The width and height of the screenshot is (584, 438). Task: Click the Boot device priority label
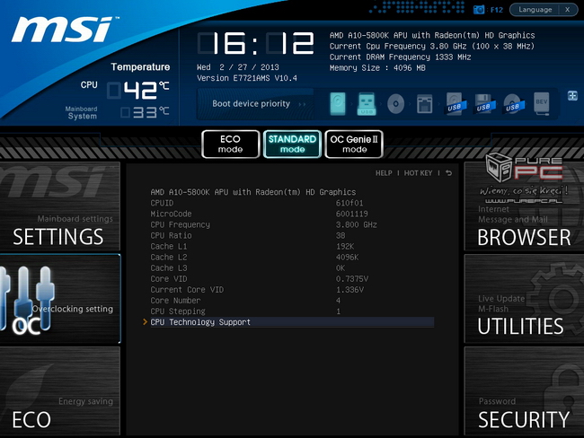[251, 104]
